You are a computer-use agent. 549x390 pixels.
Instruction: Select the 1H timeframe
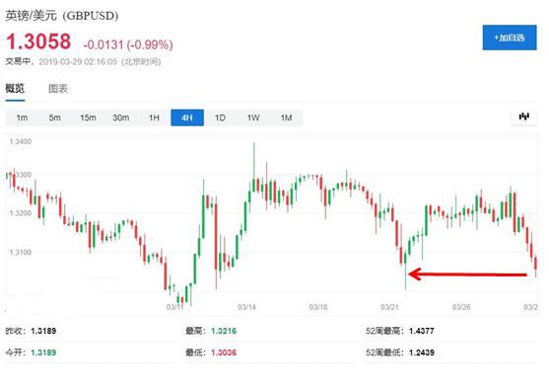pyautogui.click(x=154, y=117)
